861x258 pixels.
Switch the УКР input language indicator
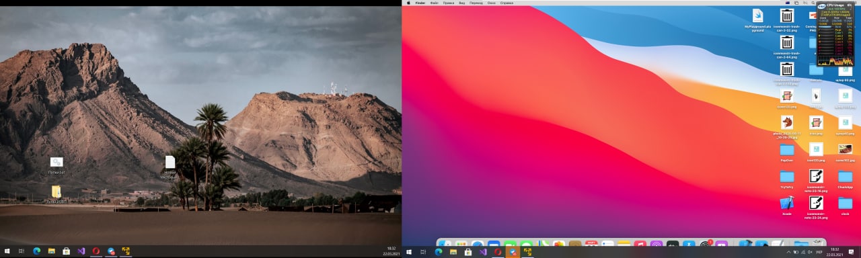(819, 251)
